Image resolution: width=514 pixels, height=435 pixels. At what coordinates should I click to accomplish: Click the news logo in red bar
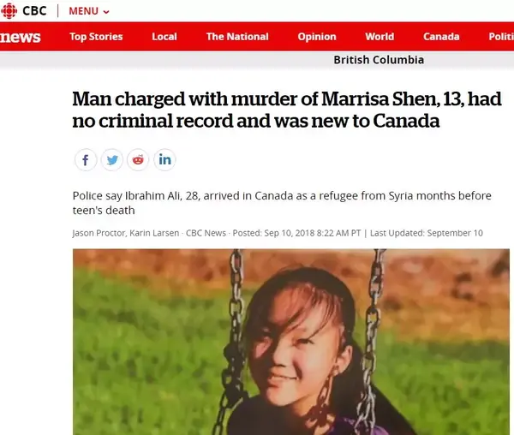coord(21,37)
